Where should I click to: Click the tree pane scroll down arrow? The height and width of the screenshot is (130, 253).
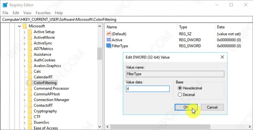tap(100, 127)
